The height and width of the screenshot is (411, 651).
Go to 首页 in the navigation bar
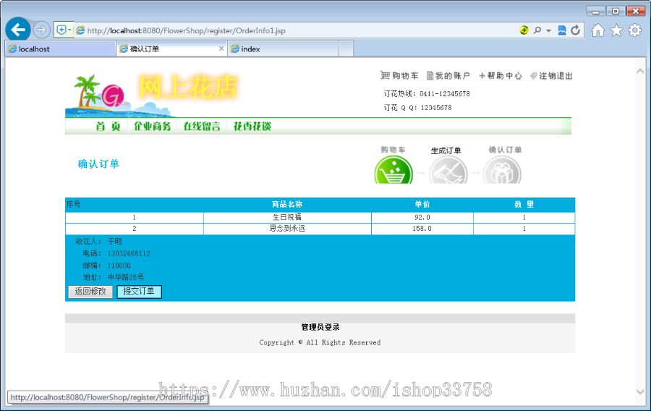(108, 126)
